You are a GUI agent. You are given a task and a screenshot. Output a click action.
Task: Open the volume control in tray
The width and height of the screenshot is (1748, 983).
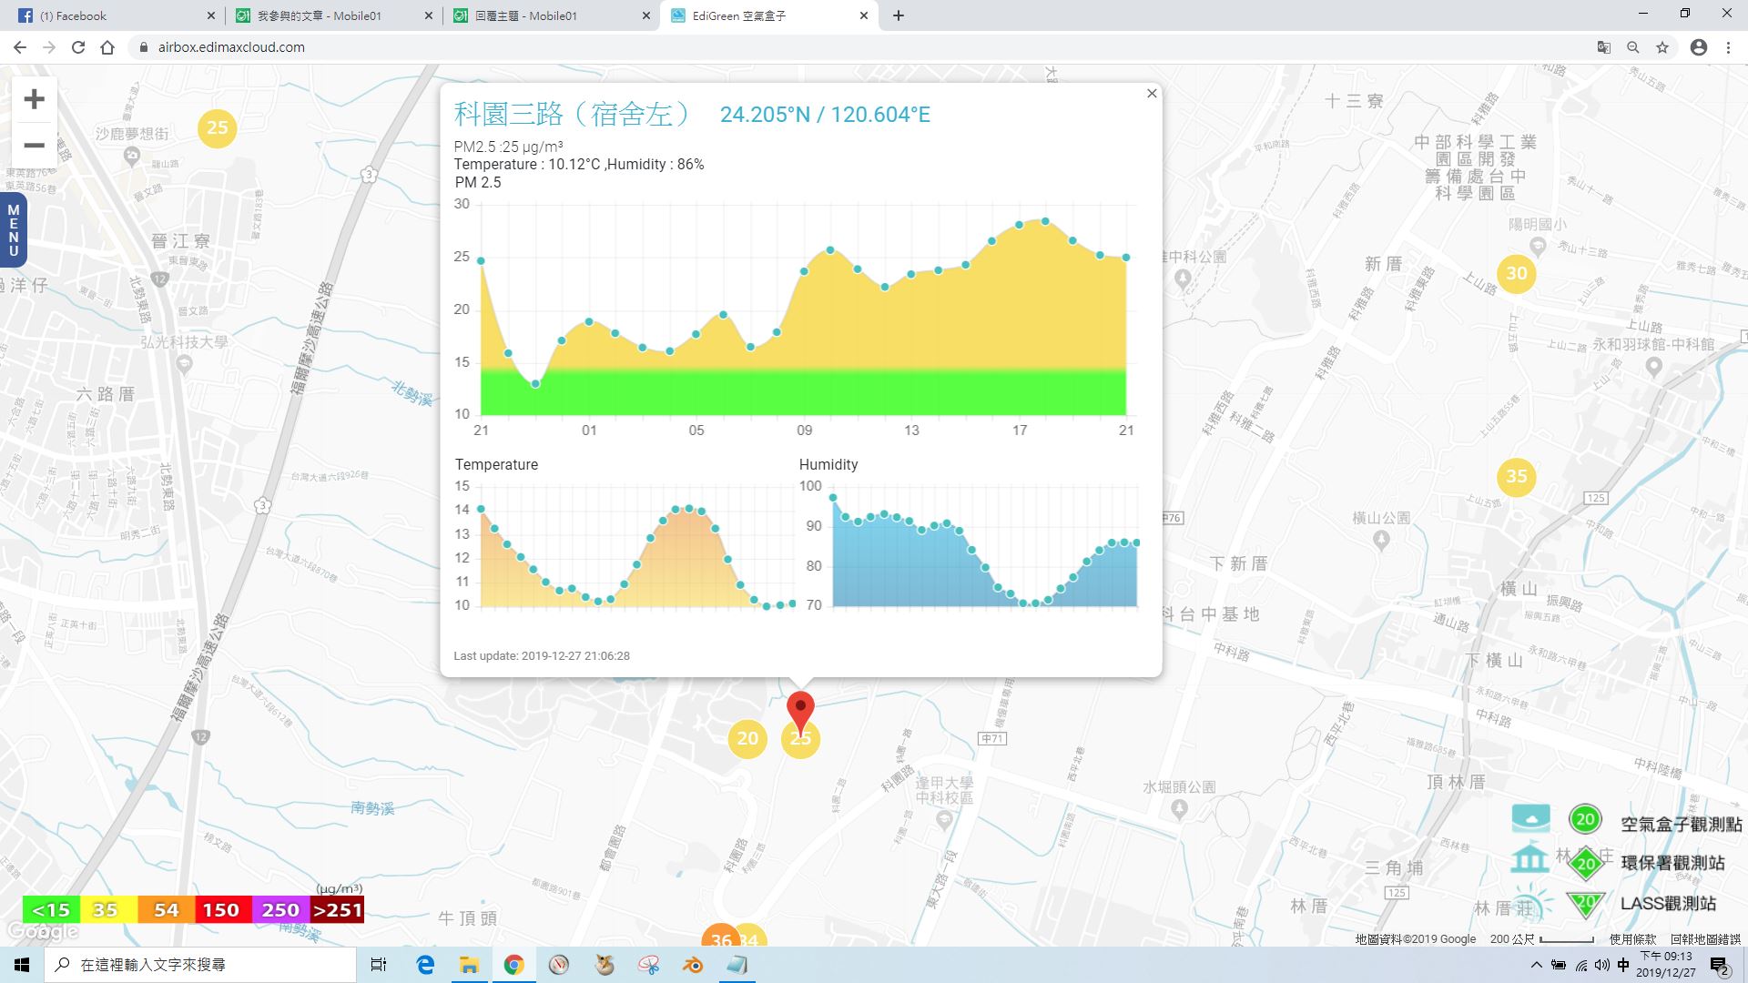coord(1602,965)
